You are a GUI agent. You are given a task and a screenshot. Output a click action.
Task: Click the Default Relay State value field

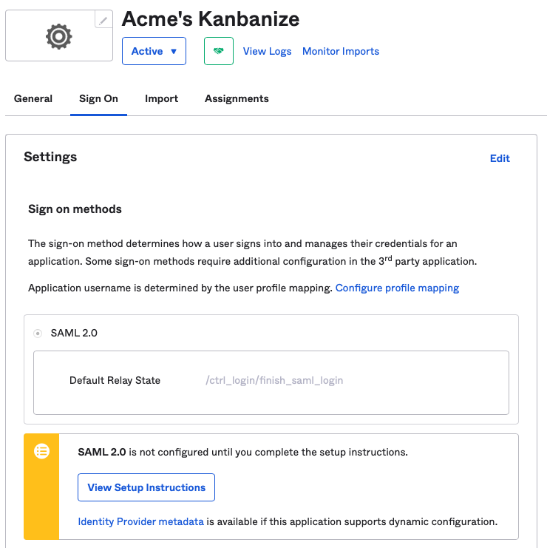(274, 381)
